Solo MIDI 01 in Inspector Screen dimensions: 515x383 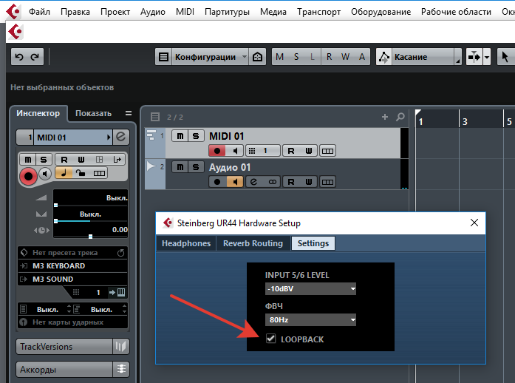point(44,160)
